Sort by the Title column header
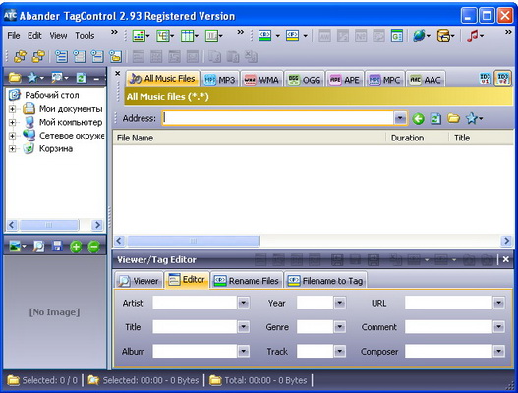 coord(481,138)
